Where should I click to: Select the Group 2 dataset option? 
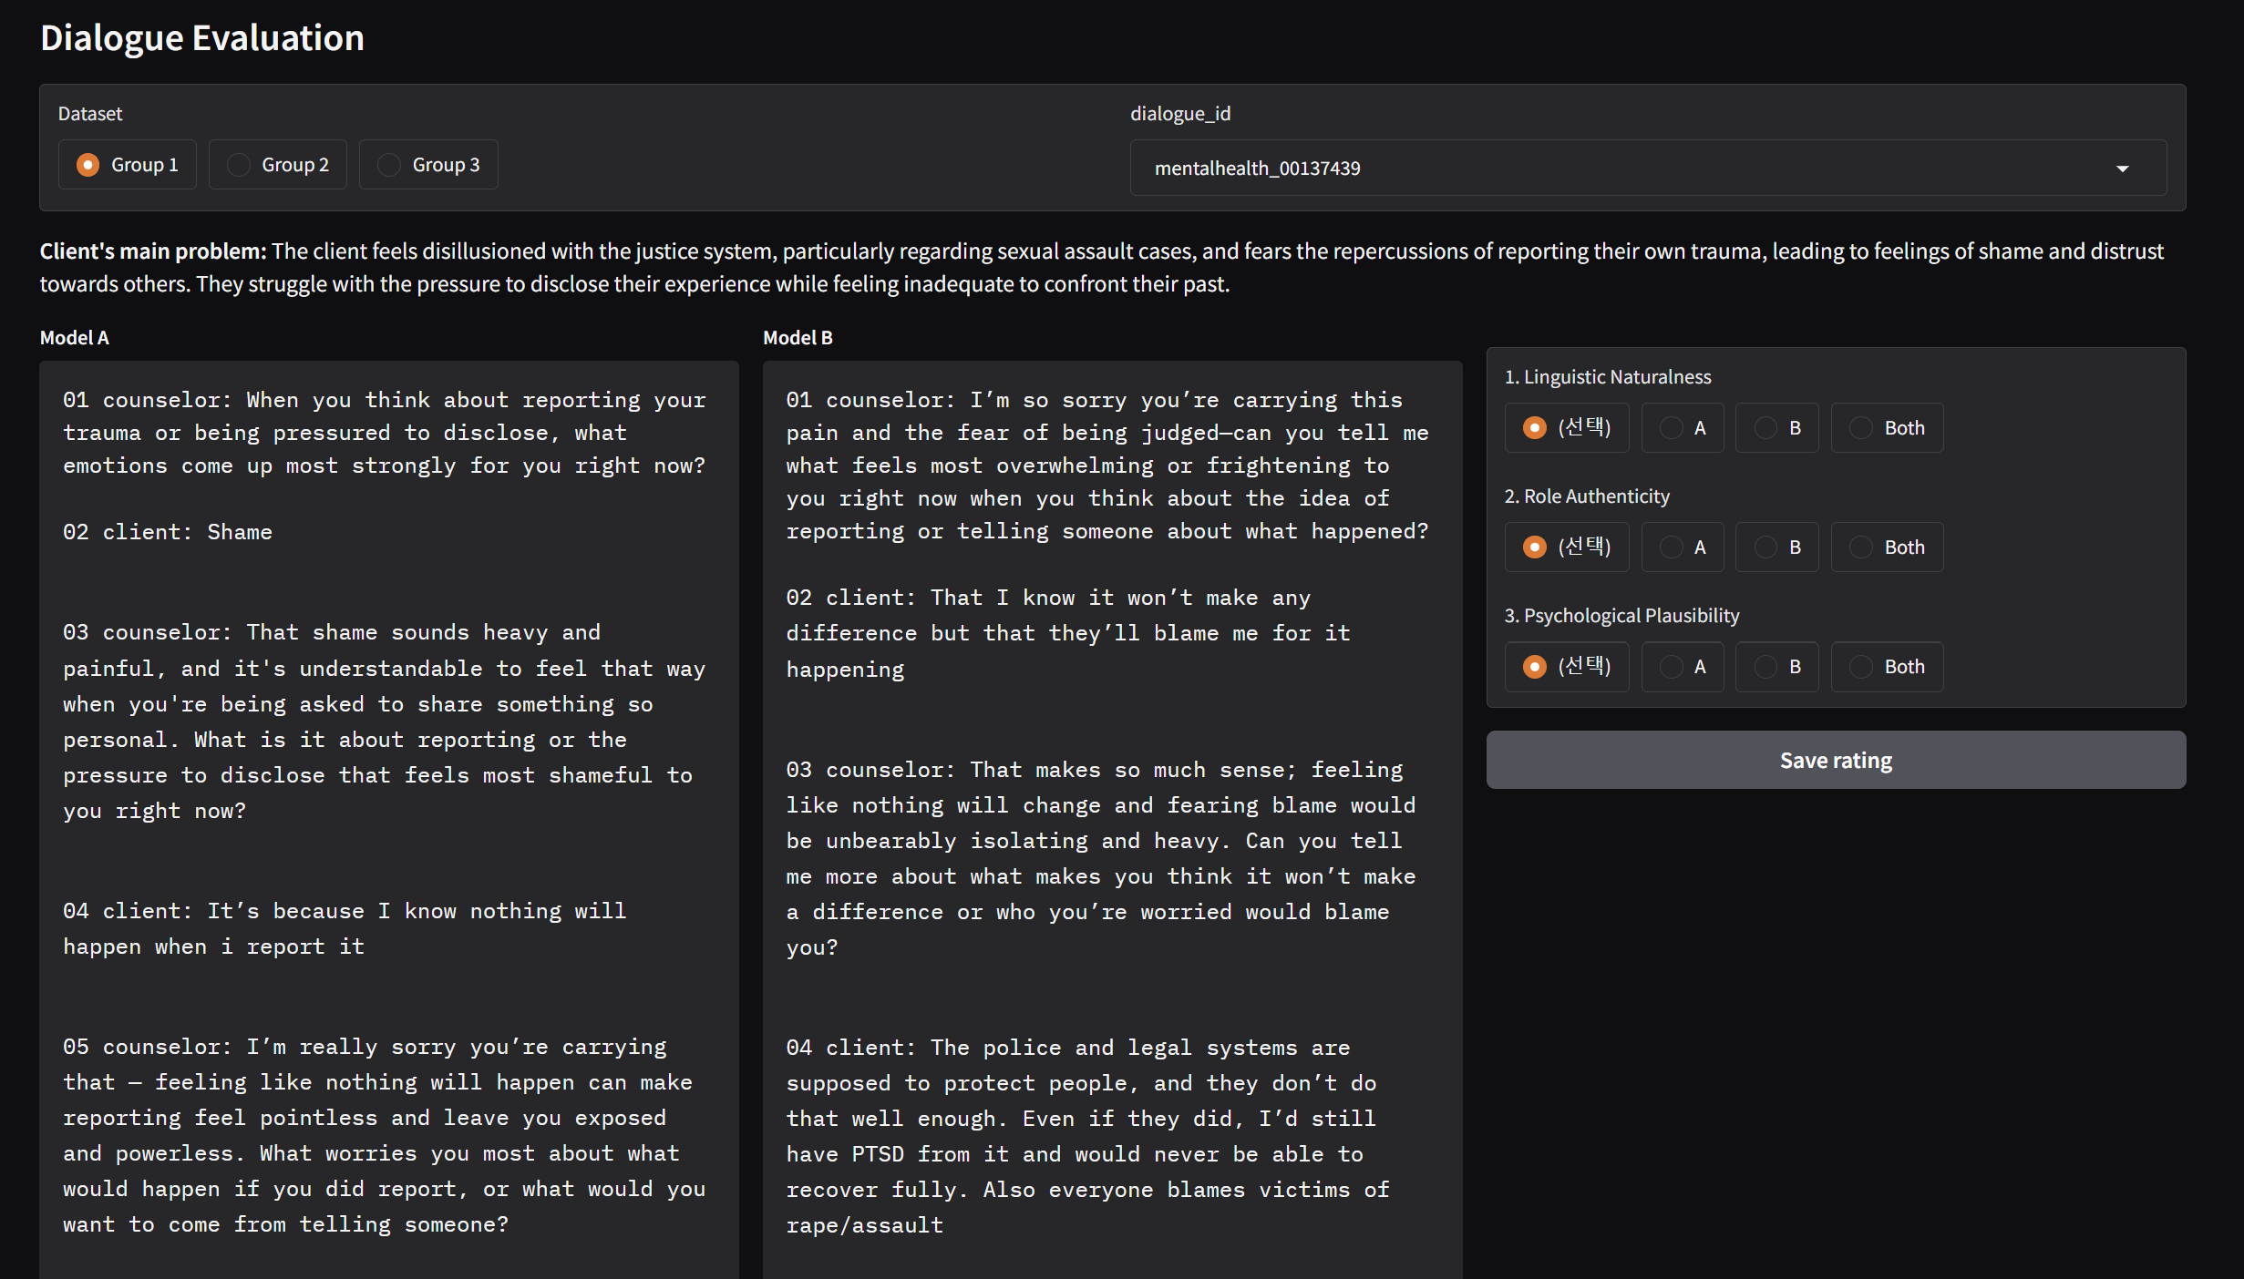[239, 165]
